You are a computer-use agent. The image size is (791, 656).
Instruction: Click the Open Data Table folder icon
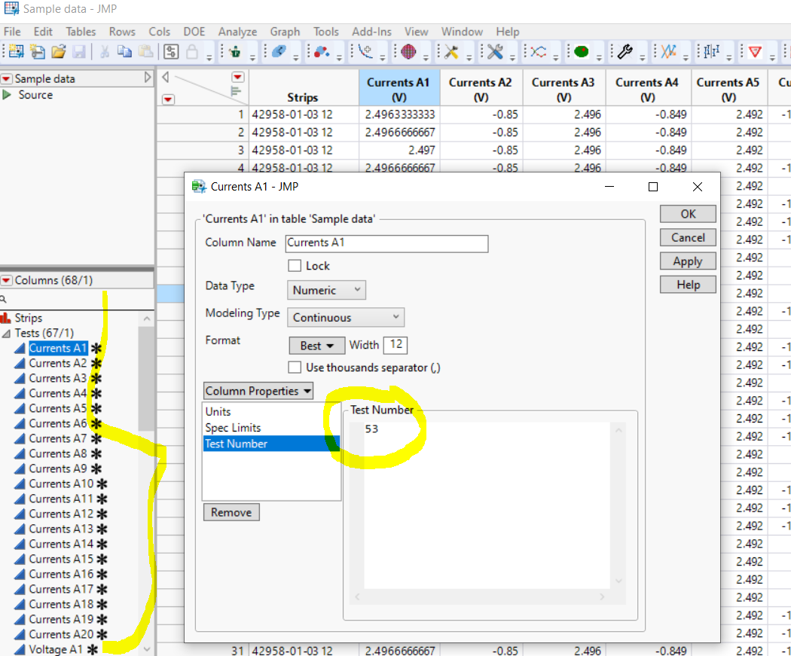(x=58, y=51)
